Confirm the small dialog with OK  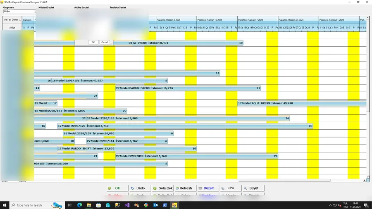click(93, 42)
